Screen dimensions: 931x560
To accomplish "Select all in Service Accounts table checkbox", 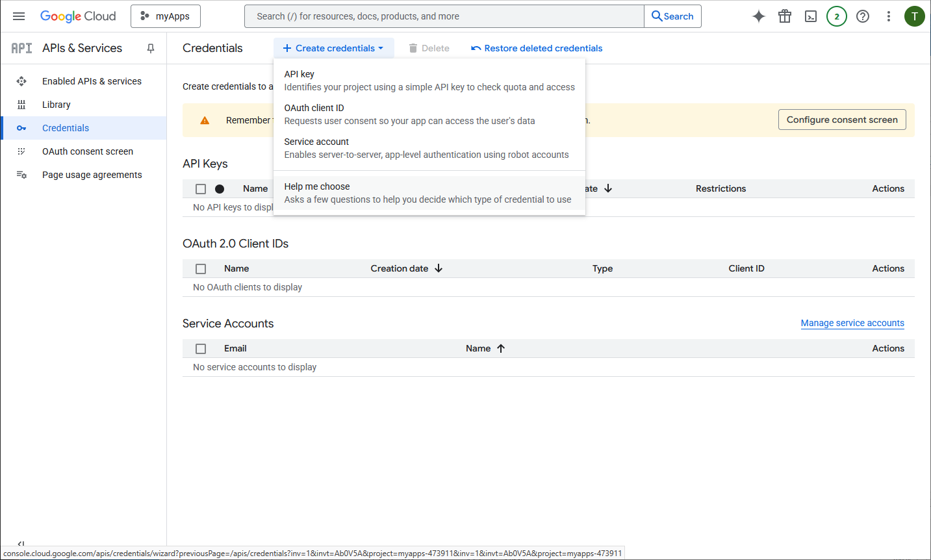I will [x=201, y=349].
